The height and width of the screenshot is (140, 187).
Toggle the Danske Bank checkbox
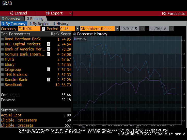click(2, 80)
